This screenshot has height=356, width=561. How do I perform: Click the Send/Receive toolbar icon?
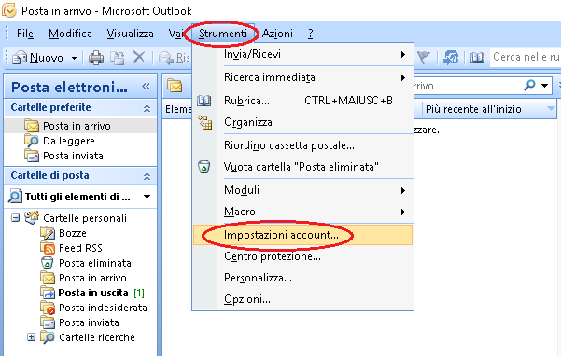coord(451,57)
